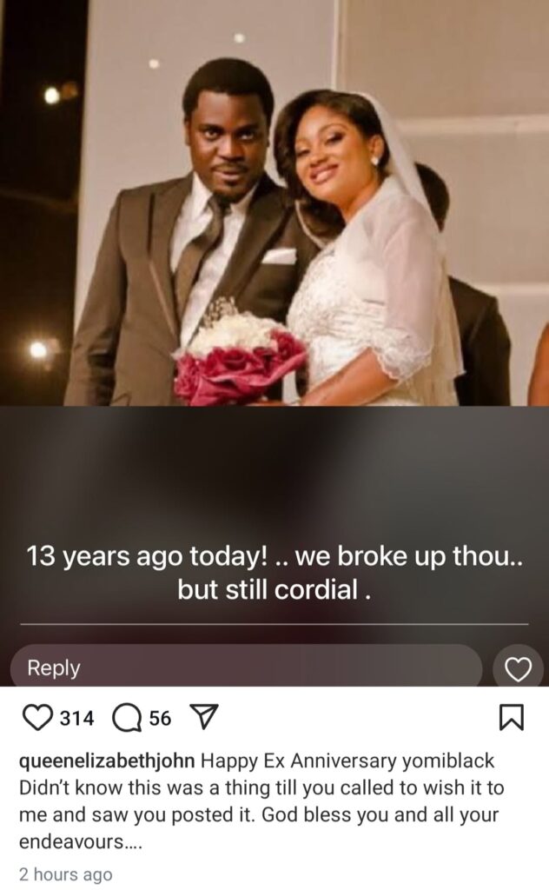
Task: Open comments via the speech bubble icon
Action: (126, 719)
